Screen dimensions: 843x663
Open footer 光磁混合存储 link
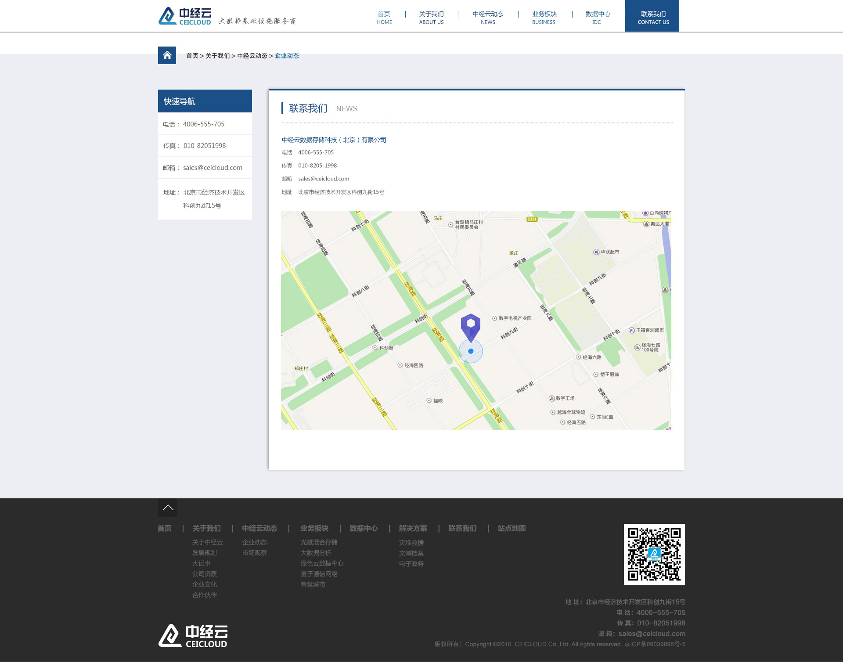click(x=319, y=543)
